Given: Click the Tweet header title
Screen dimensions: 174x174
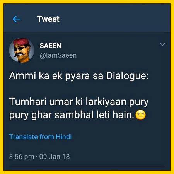Looking at the screenshot, I should (x=48, y=19).
